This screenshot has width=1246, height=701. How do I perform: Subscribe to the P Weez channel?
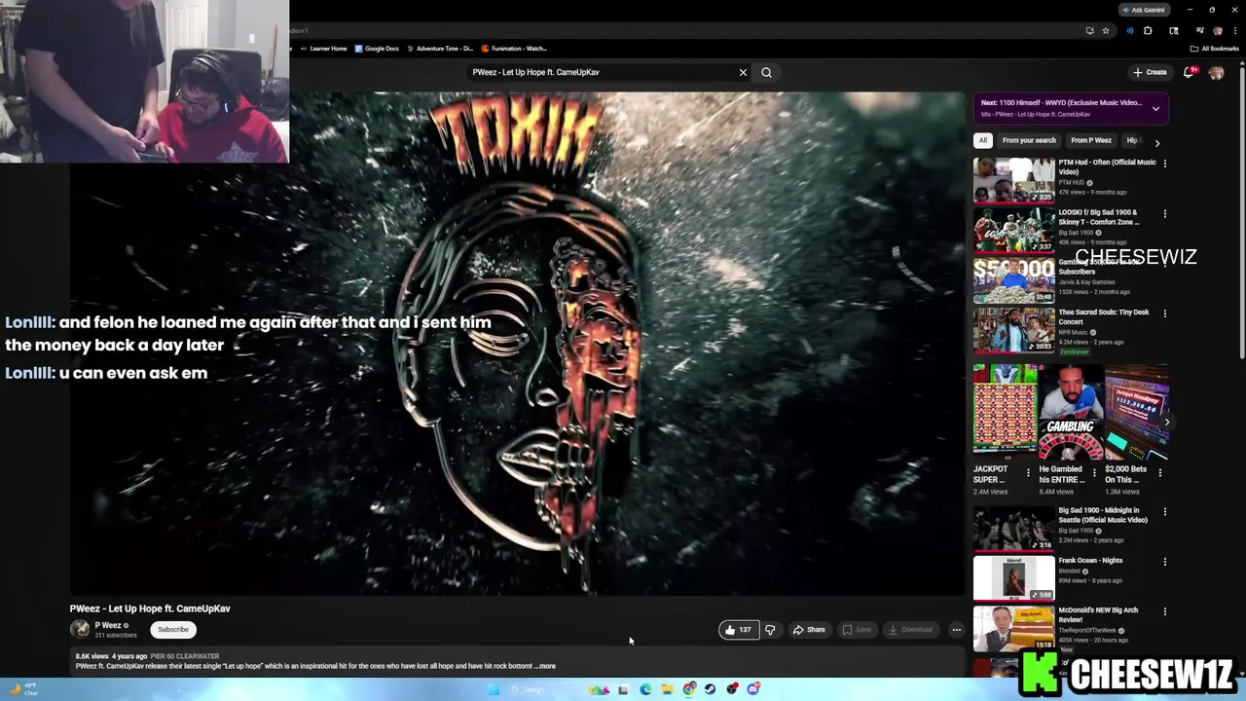173,630
